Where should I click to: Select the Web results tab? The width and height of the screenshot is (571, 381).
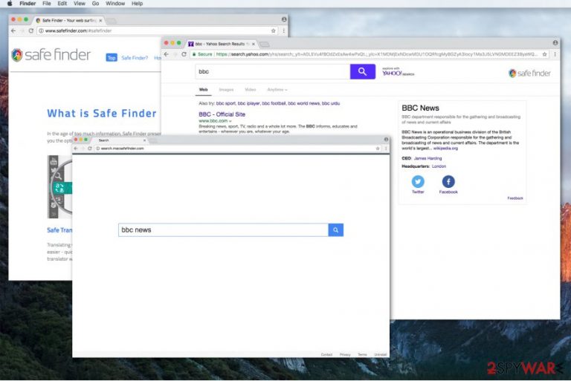pos(203,90)
